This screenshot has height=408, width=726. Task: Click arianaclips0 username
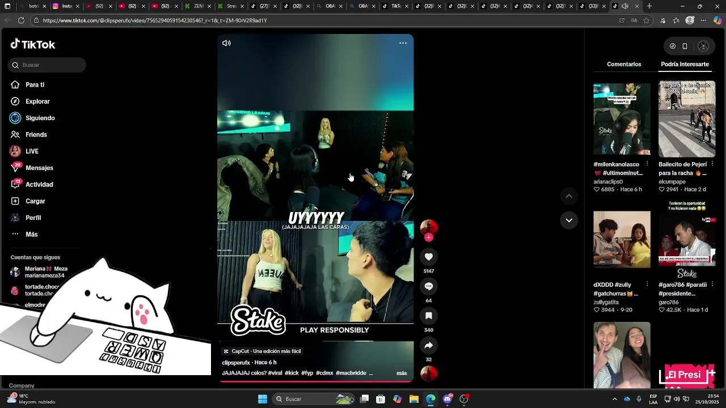coord(608,182)
